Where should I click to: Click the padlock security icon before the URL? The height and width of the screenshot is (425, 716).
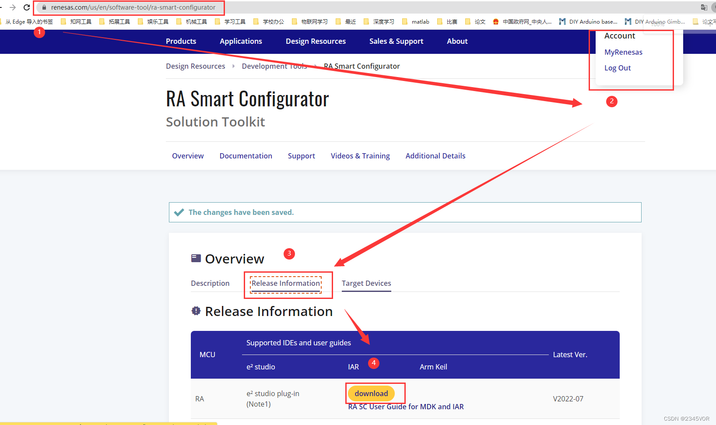point(44,7)
